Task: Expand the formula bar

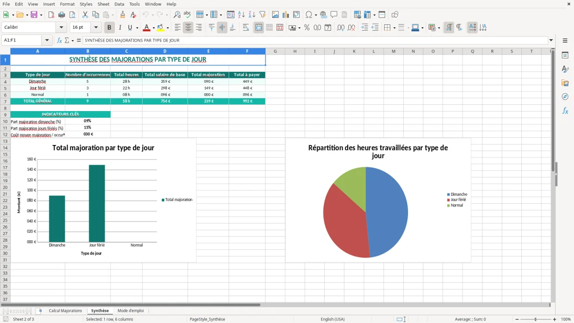Action: tap(551, 40)
